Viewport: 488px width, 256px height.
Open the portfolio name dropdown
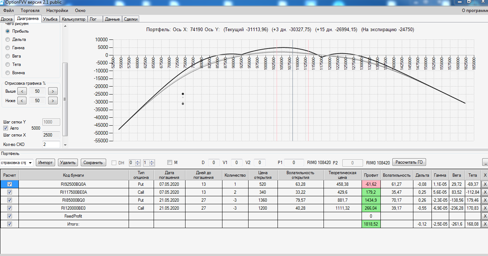coord(30,163)
